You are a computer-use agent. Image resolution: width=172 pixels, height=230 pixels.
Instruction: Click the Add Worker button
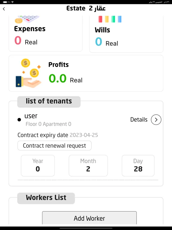[x=89, y=218]
